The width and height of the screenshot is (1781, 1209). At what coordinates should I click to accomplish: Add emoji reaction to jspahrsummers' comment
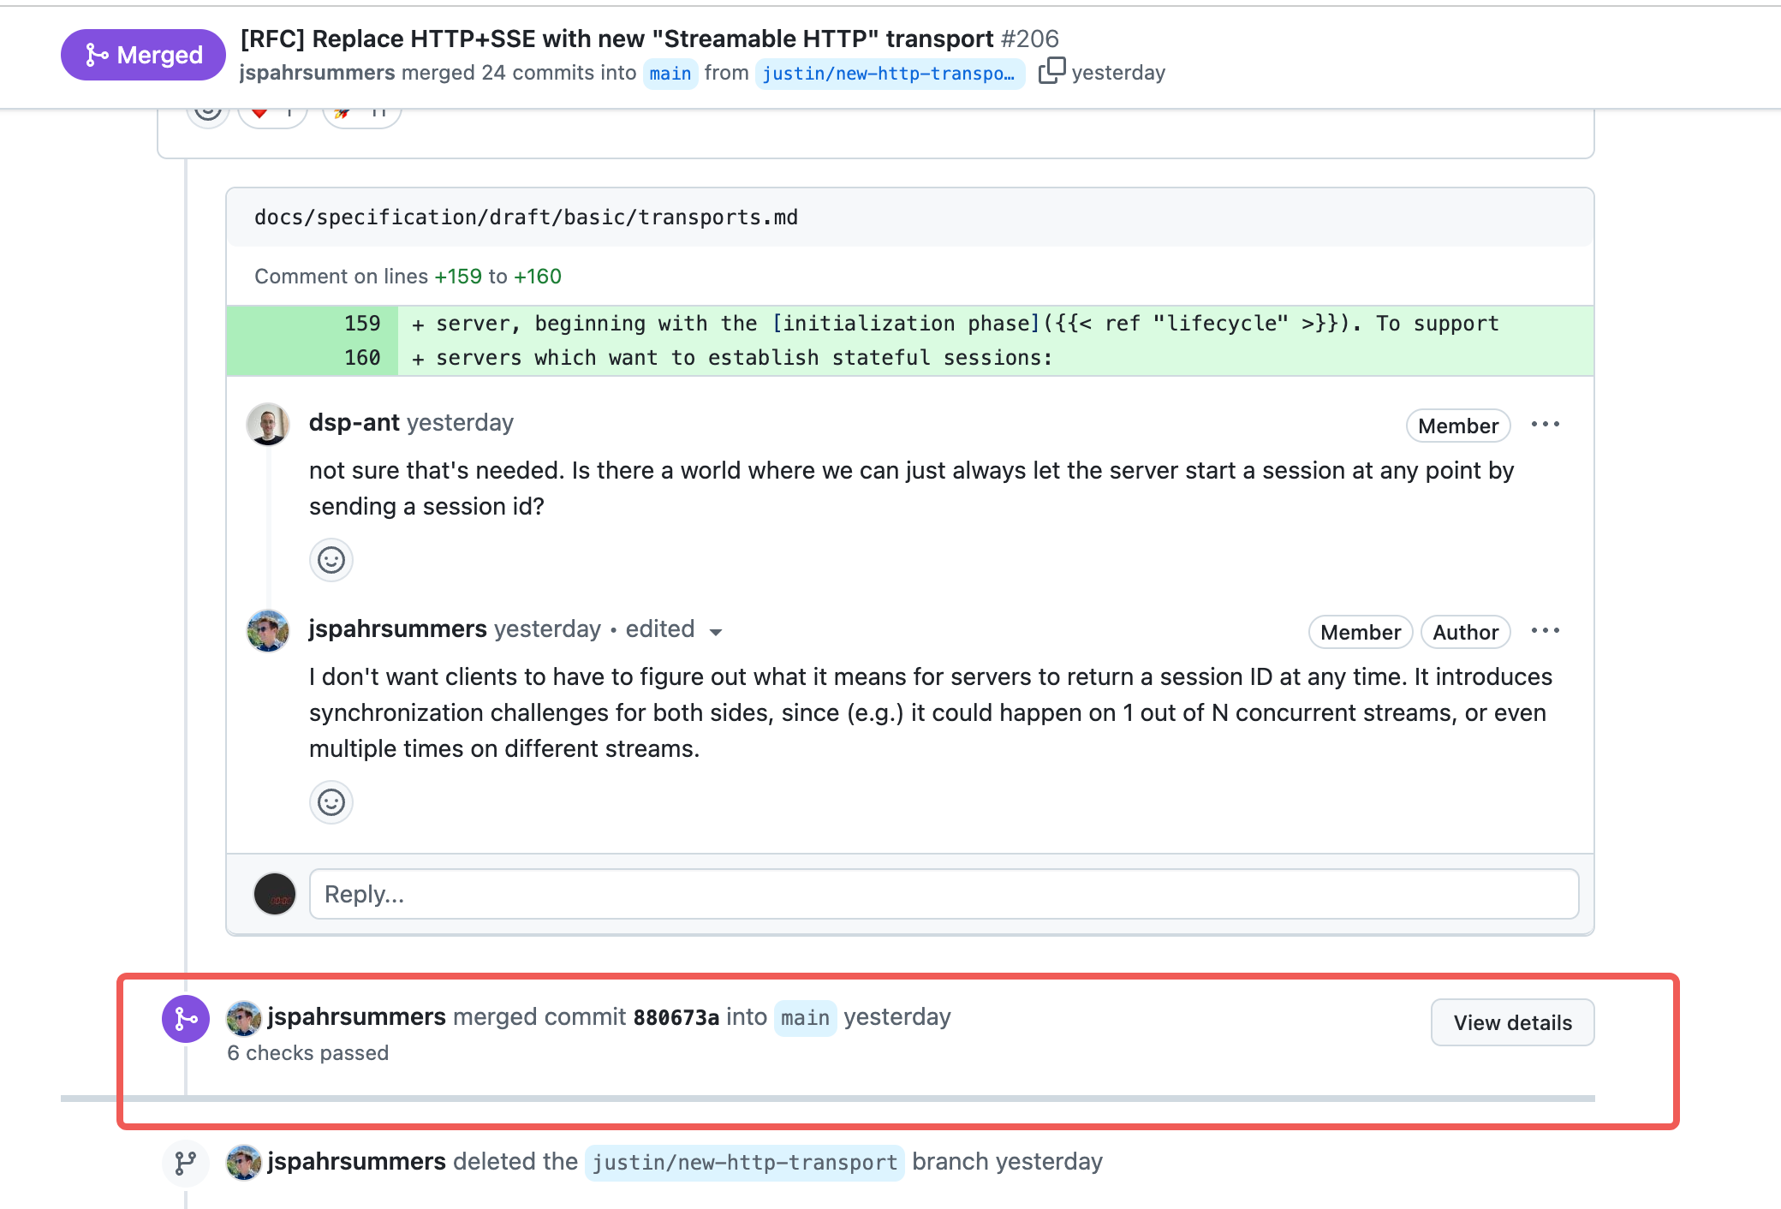coord(331,802)
